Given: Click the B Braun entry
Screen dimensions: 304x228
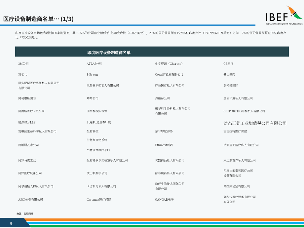Looking at the screenshot, I should (x=92, y=74).
